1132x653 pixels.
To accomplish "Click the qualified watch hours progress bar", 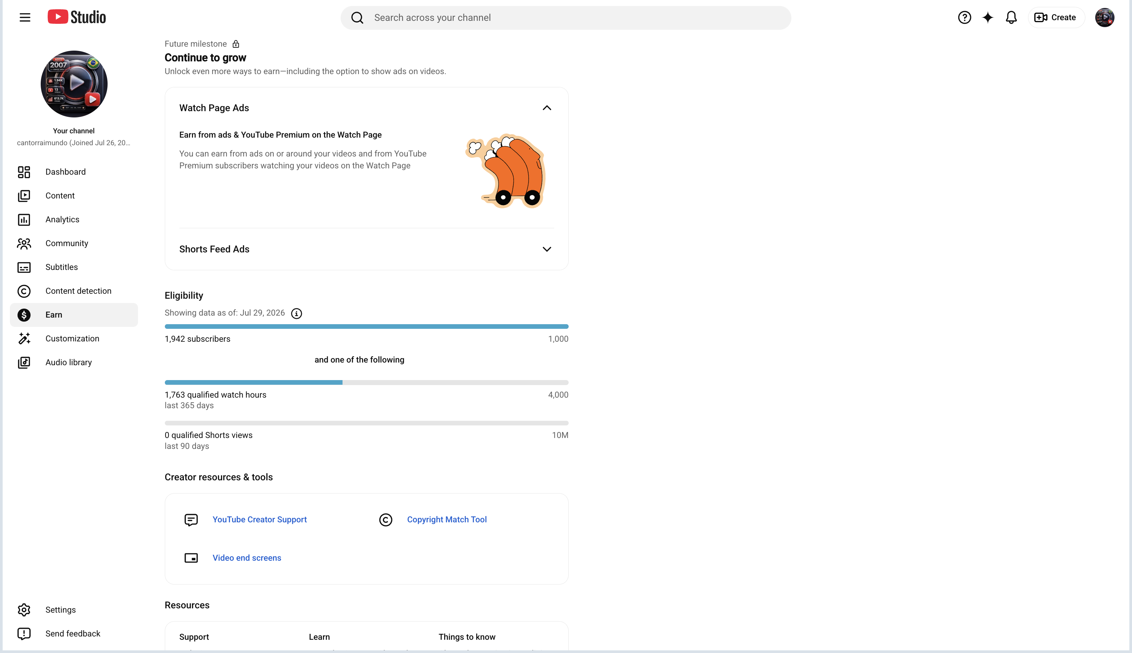I will pos(366,382).
